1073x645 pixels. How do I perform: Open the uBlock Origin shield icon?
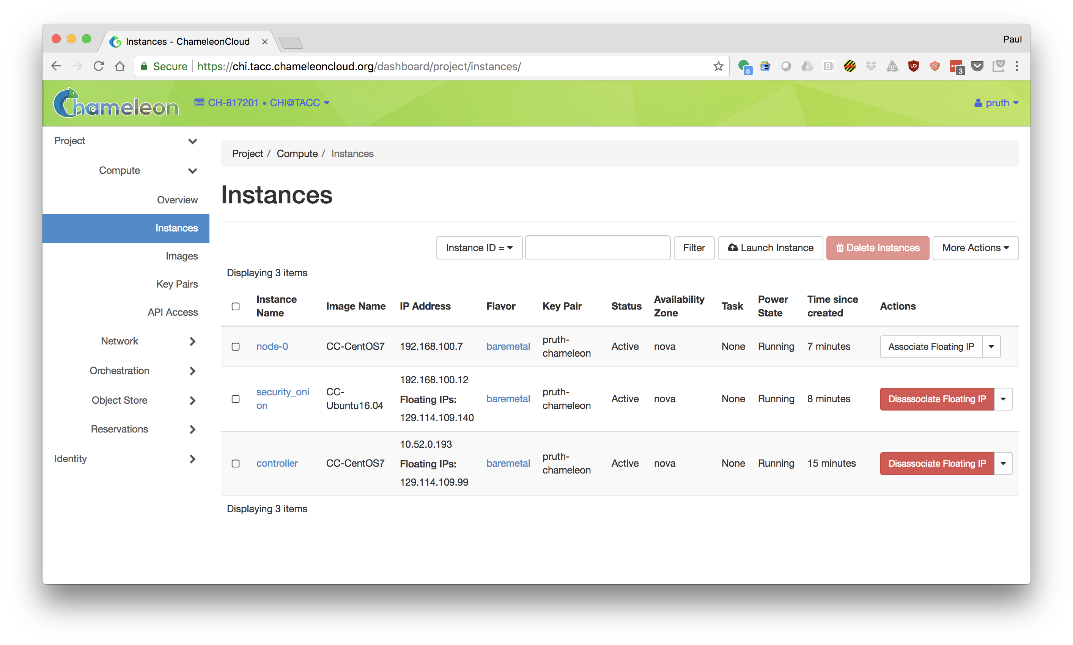pyautogui.click(x=914, y=66)
